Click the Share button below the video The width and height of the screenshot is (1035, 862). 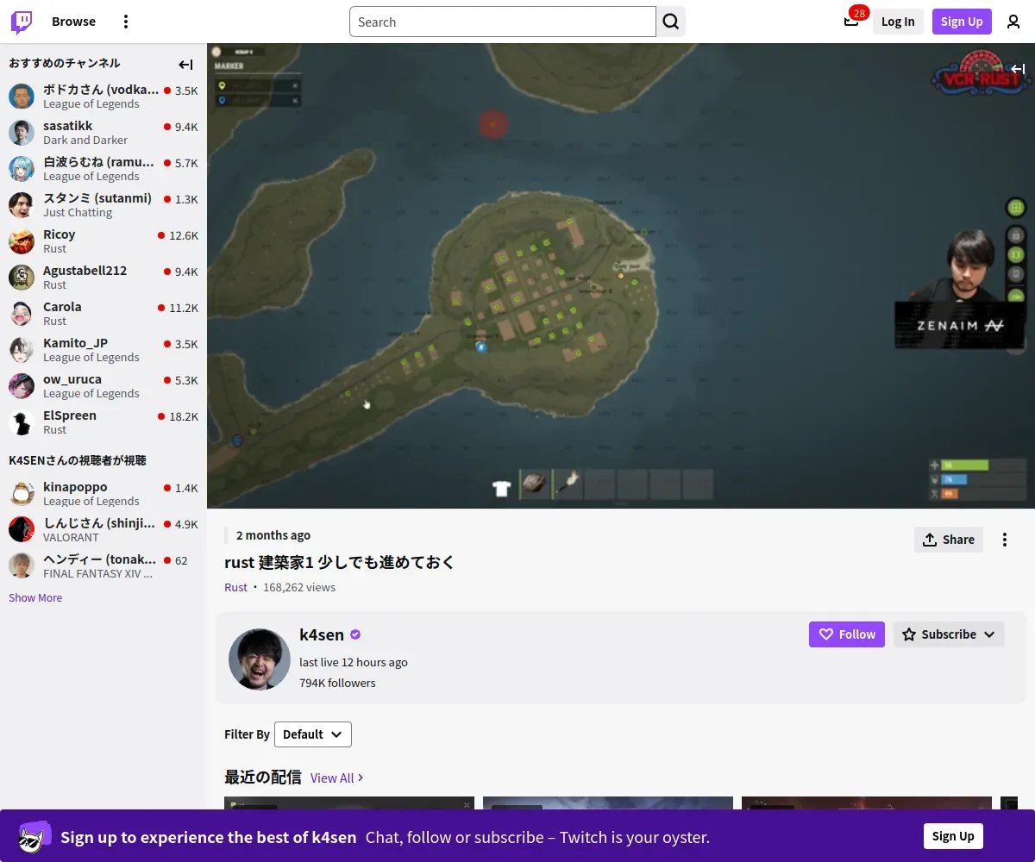point(949,540)
